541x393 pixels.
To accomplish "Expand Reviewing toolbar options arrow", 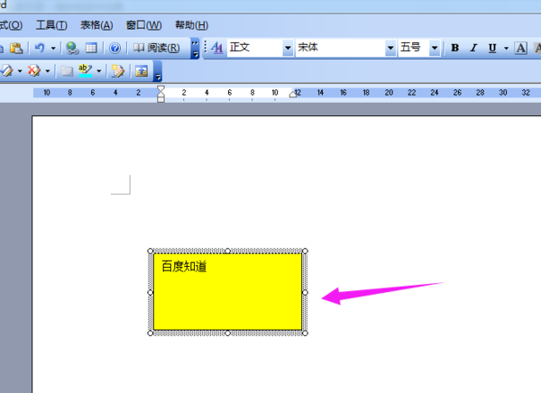I will (157, 71).
